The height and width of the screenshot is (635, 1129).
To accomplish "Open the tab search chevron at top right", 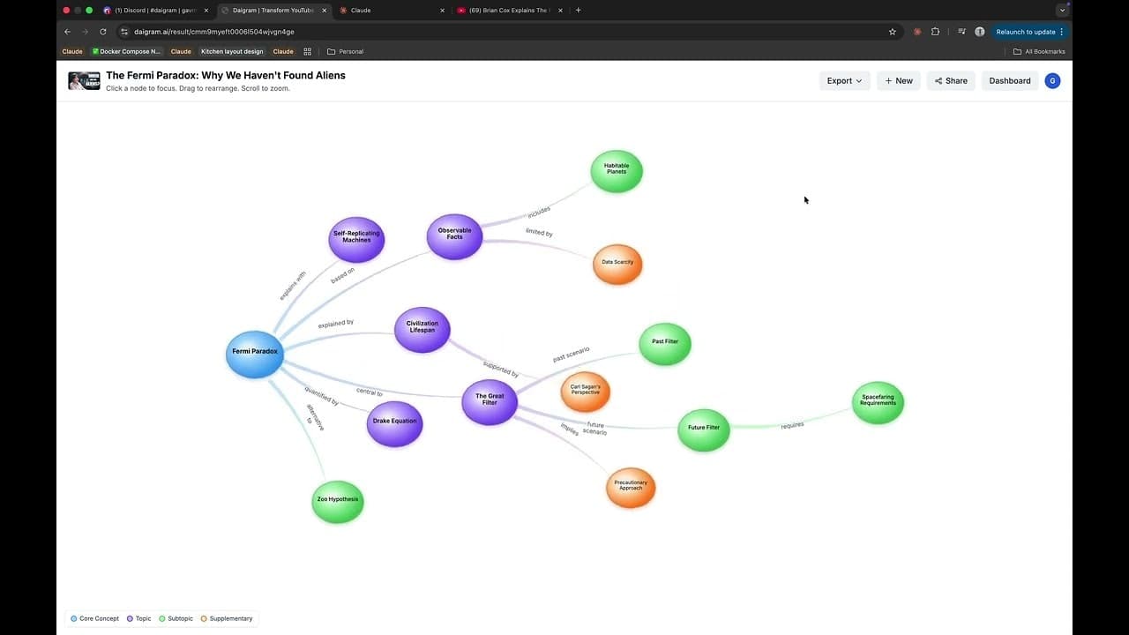I will pos(1062,10).
